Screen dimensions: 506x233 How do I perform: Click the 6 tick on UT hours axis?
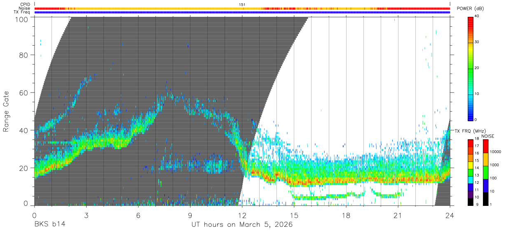point(138,215)
